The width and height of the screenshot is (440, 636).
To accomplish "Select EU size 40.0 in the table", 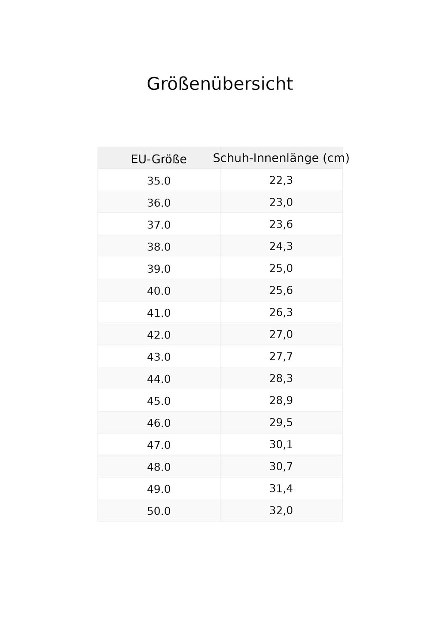I will point(159,290).
